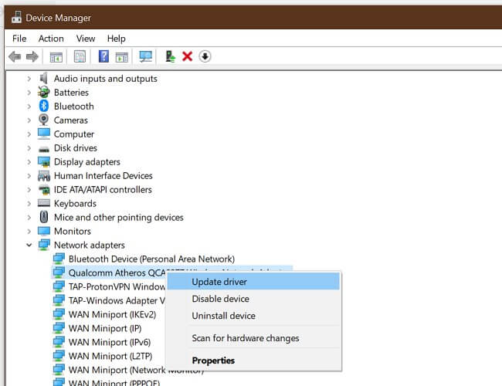Click Show/Hide Console Tree toolbar icon
502x386 pixels.
click(x=56, y=57)
